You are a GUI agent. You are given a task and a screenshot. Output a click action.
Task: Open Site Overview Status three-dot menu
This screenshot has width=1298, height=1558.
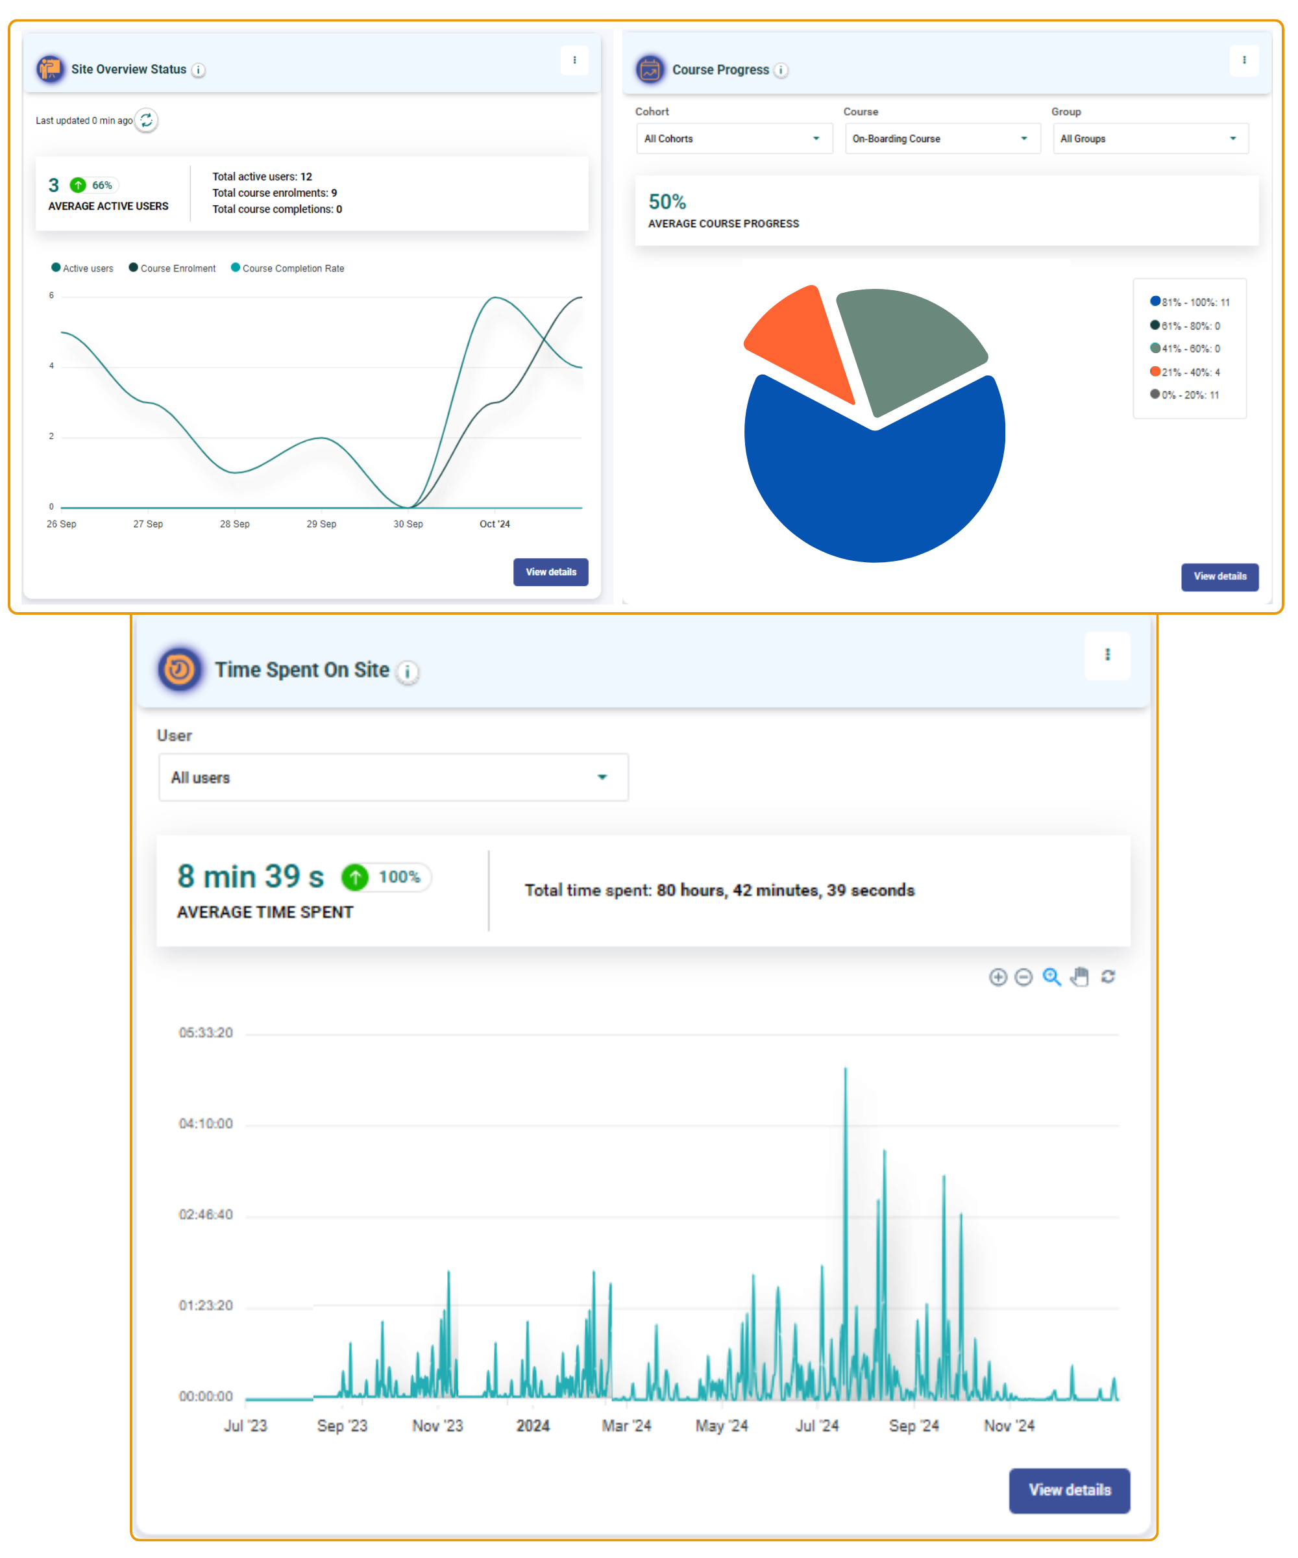[x=574, y=60]
